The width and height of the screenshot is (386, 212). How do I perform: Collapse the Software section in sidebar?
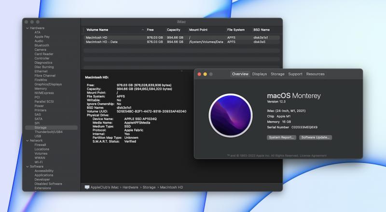(28, 167)
